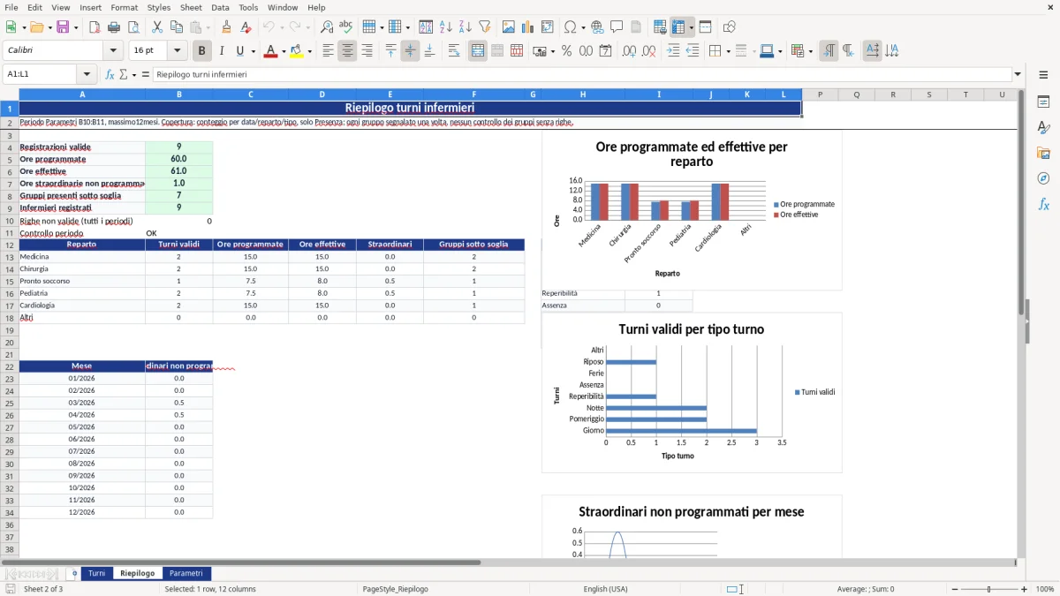Click the Insert Image icon
The height and width of the screenshot is (596, 1060).
tap(509, 27)
